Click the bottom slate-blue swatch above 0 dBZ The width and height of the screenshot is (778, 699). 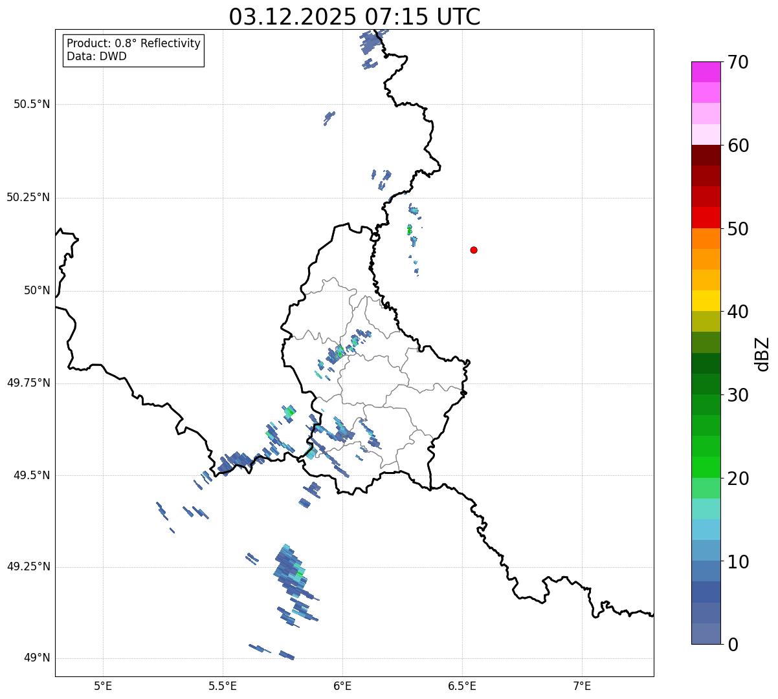point(706,634)
